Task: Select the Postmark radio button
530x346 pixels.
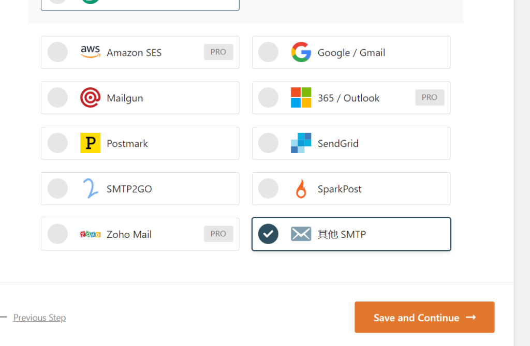Action: click(57, 143)
